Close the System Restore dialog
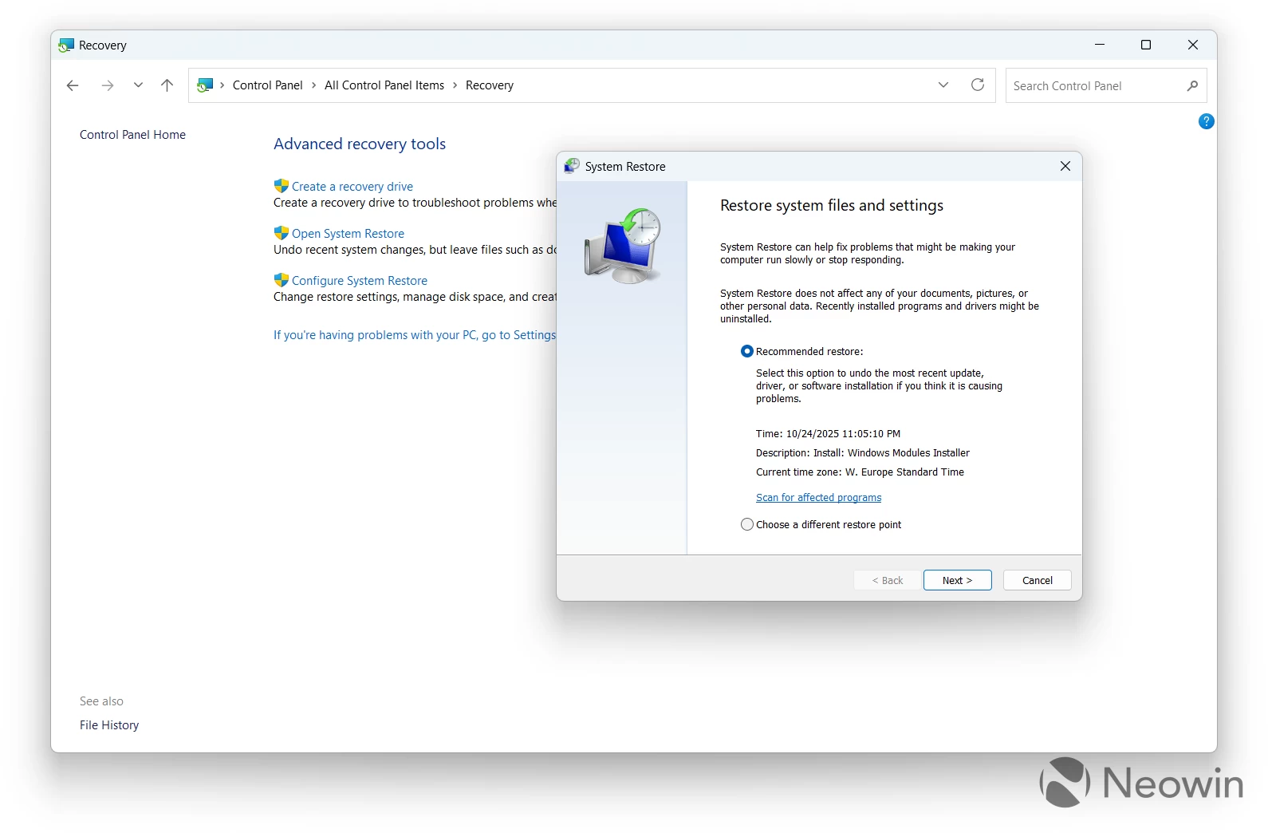Image resolution: width=1268 pixels, height=833 pixels. [1065, 166]
